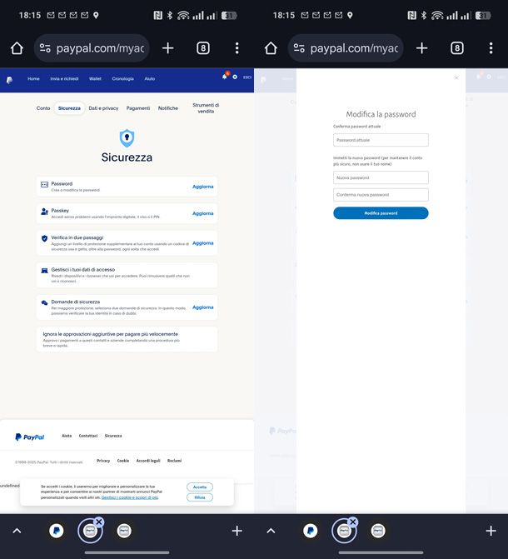The height and width of the screenshot is (559, 508).
Task: Click the Password row icon
Action: click(44, 184)
